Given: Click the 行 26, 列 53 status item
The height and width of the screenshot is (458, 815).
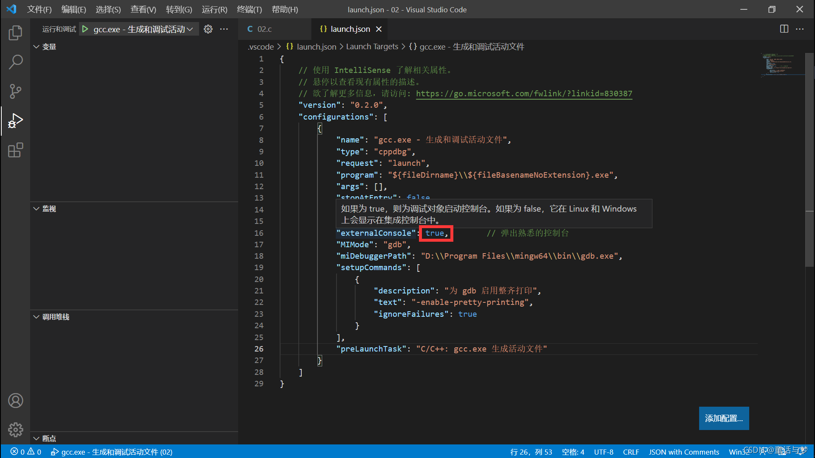Looking at the screenshot, I should click(x=531, y=452).
